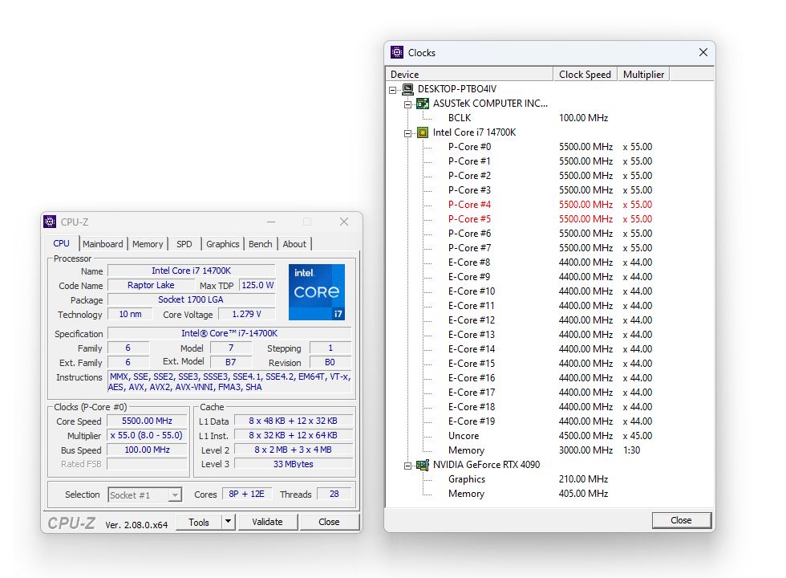Select the P-Core #0 row
The width and height of the screenshot is (786, 578).
(x=550, y=147)
